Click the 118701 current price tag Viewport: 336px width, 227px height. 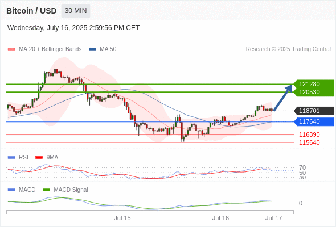pos(314,111)
